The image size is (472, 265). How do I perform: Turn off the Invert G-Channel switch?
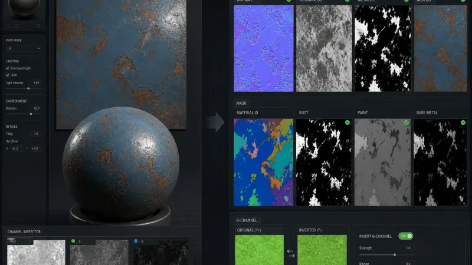click(x=405, y=236)
